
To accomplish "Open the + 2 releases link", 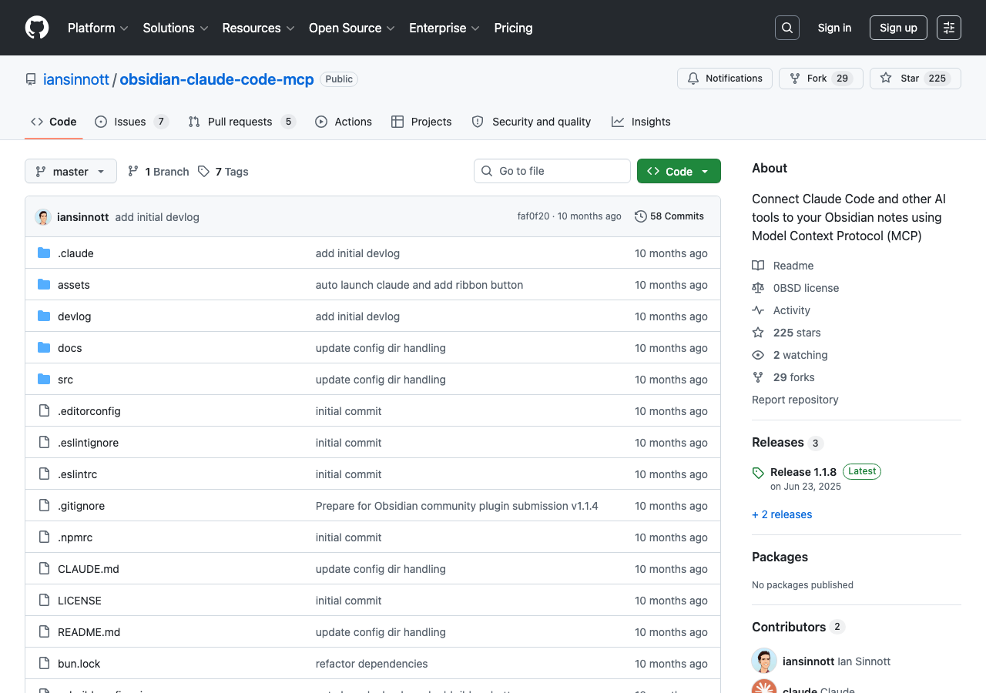I will pos(782,514).
